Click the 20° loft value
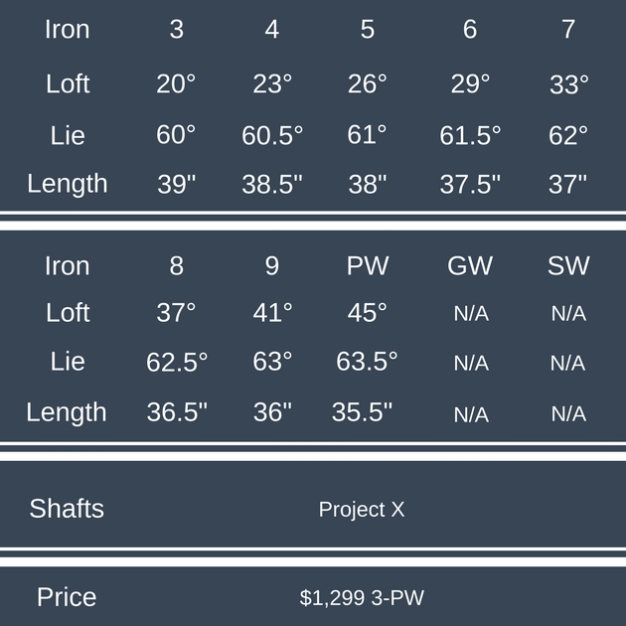The width and height of the screenshot is (626, 626). coord(176,84)
